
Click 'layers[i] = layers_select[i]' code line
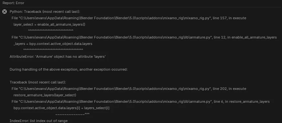[x=61, y=108]
